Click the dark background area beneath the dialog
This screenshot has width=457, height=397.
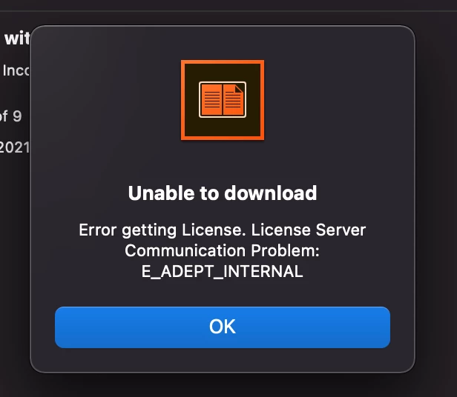(x=223, y=386)
